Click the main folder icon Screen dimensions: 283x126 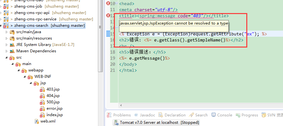coord(18,64)
